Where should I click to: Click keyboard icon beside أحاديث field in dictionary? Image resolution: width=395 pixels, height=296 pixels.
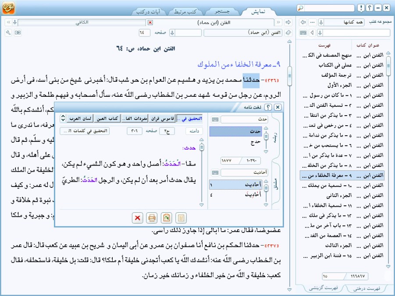[x=215, y=173]
